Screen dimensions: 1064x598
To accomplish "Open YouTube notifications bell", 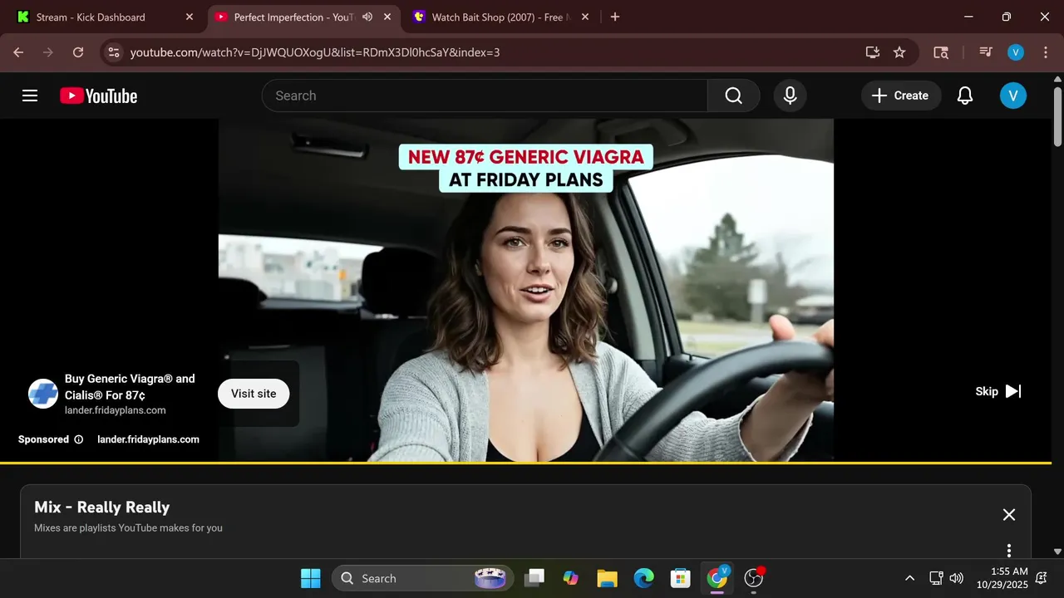I will (x=965, y=96).
